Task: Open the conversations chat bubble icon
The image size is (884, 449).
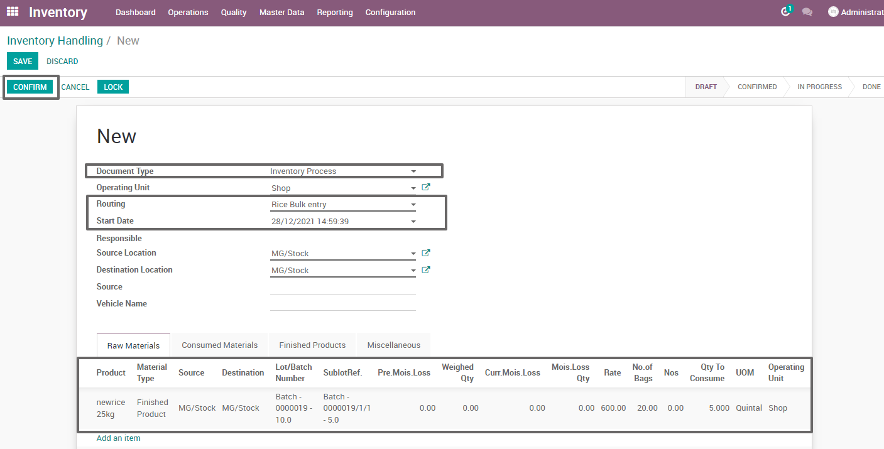Action: click(807, 12)
